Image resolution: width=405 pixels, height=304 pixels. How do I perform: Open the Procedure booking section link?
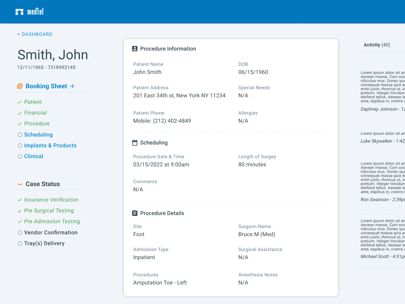37,124
